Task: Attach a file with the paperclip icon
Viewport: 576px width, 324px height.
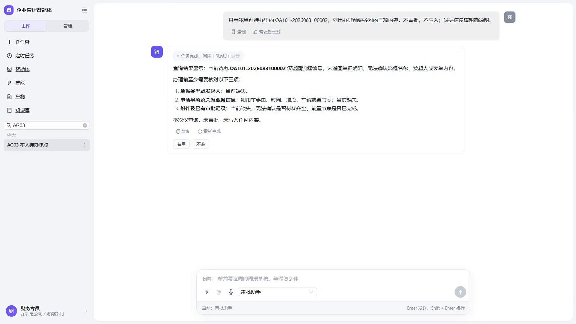Action: (x=206, y=292)
